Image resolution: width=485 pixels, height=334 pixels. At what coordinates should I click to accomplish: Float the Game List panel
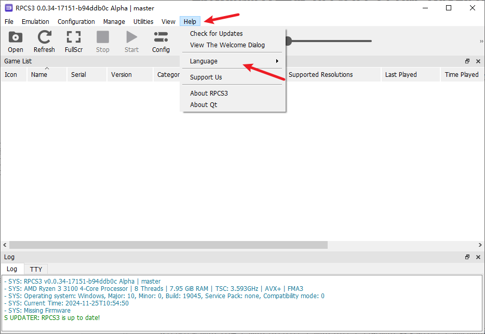pyautogui.click(x=467, y=61)
